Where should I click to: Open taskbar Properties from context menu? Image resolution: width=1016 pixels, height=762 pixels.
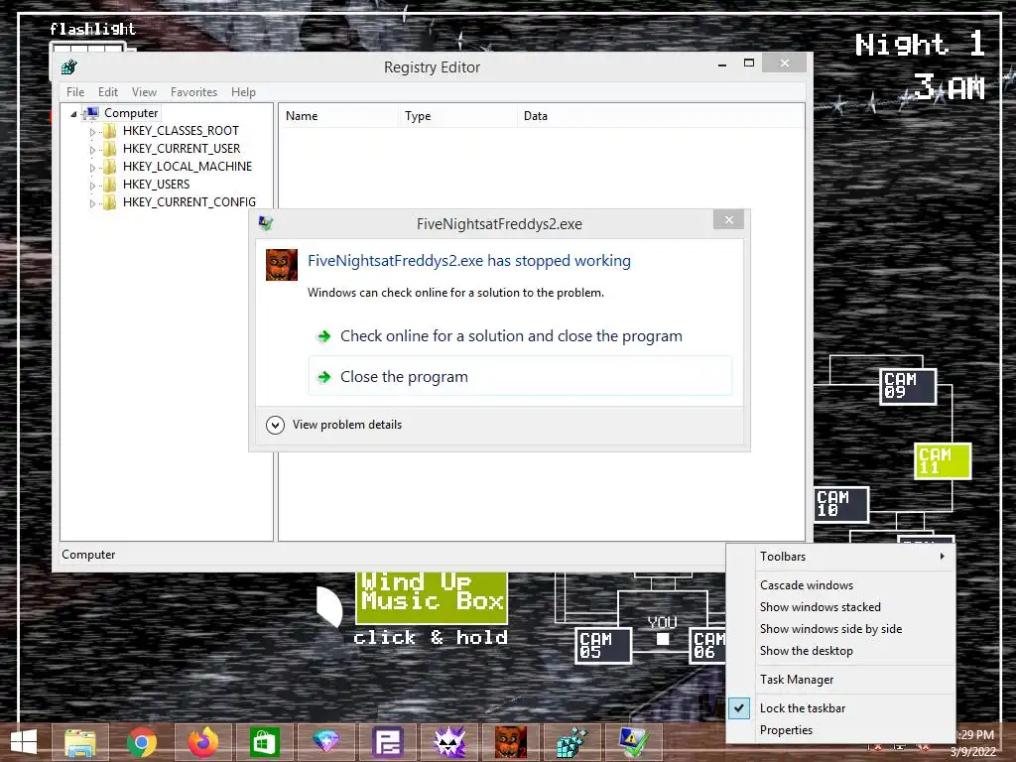(786, 729)
